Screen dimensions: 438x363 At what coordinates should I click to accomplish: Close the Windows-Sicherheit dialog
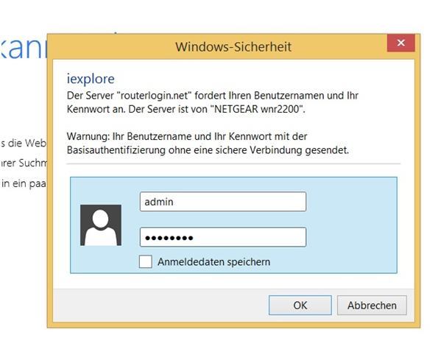(401, 43)
